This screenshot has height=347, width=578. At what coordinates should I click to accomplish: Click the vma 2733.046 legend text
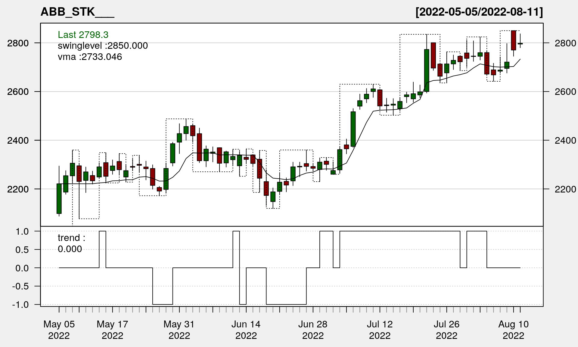[90, 57]
